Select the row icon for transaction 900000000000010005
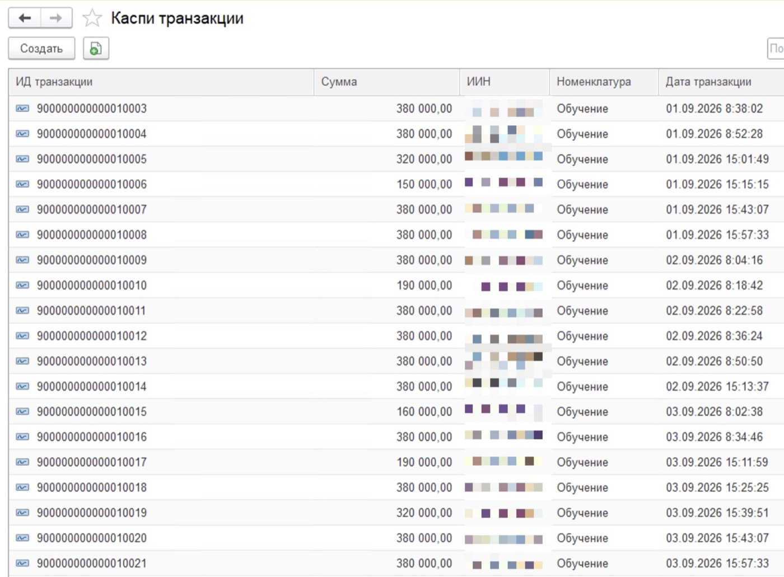Viewport: 784px width, 577px height. point(22,159)
